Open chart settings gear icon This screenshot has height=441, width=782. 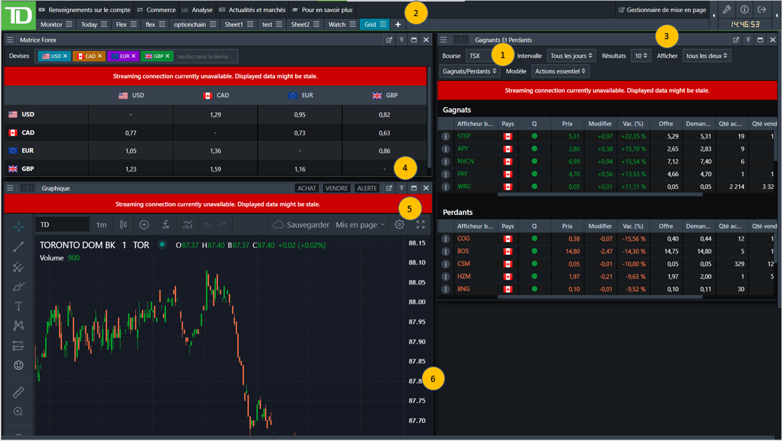[x=399, y=225]
